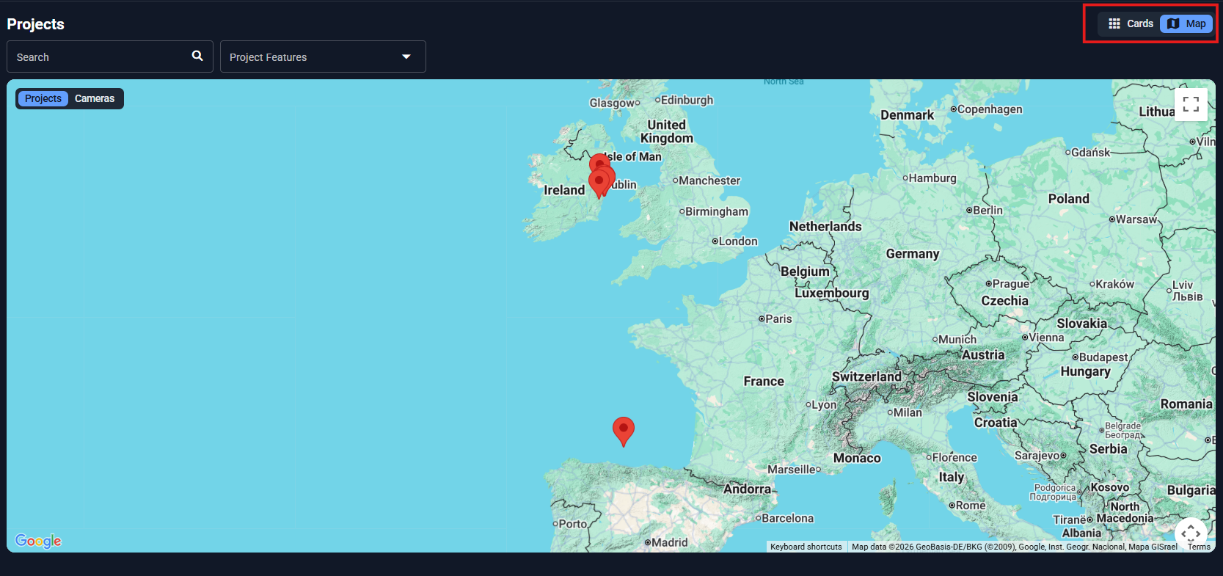Viewport: 1223px width, 576px height.
Task: Focus the Search input field
Action: pyautogui.click(x=110, y=56)
